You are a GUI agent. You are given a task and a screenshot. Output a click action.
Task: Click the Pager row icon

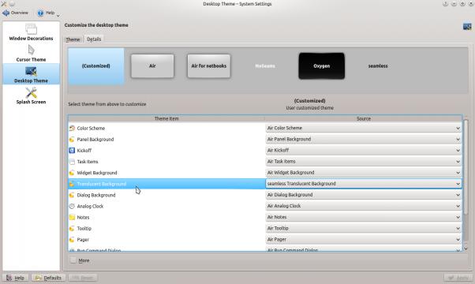pos(72,240)
